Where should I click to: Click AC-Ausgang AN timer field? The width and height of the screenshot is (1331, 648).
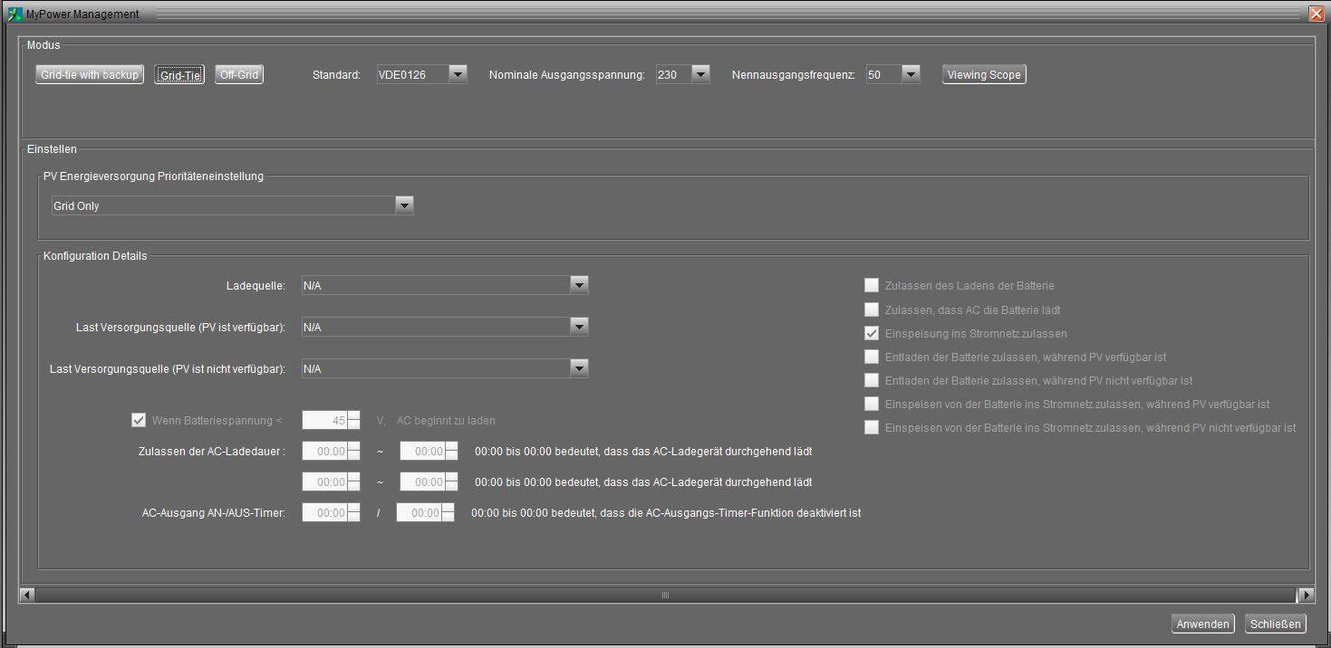pos(325,512)
